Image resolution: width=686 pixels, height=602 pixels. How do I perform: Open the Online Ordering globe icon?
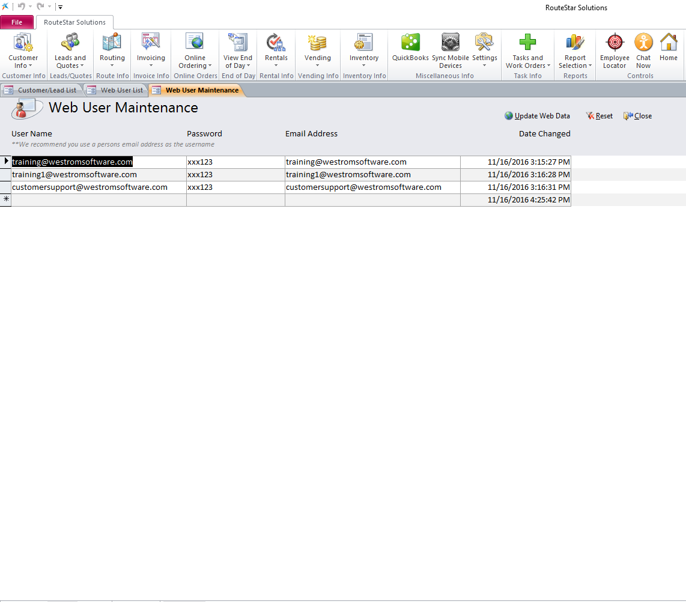(x=195, y=43)
